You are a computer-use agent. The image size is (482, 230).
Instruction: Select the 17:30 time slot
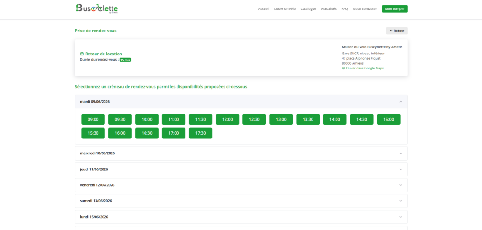tap(201, 133)
